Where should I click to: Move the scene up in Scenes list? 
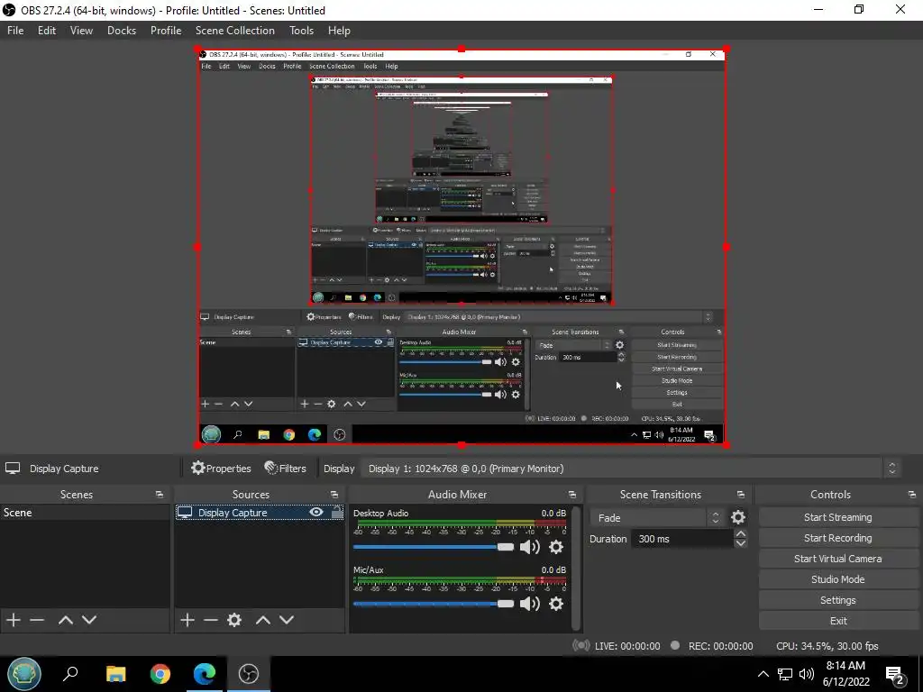pyautogui.click(x=65, y=620)
